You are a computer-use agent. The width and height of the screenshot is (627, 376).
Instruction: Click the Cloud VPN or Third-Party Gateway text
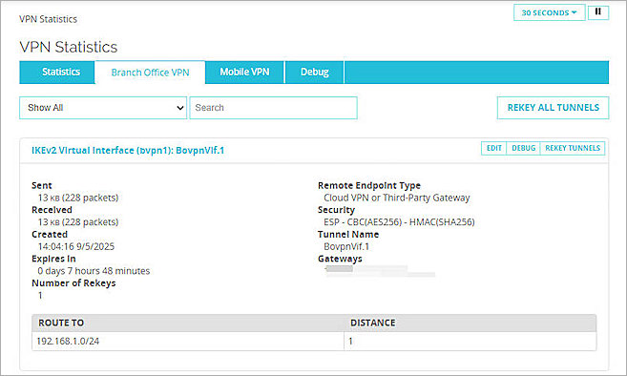tap(397, 198)
